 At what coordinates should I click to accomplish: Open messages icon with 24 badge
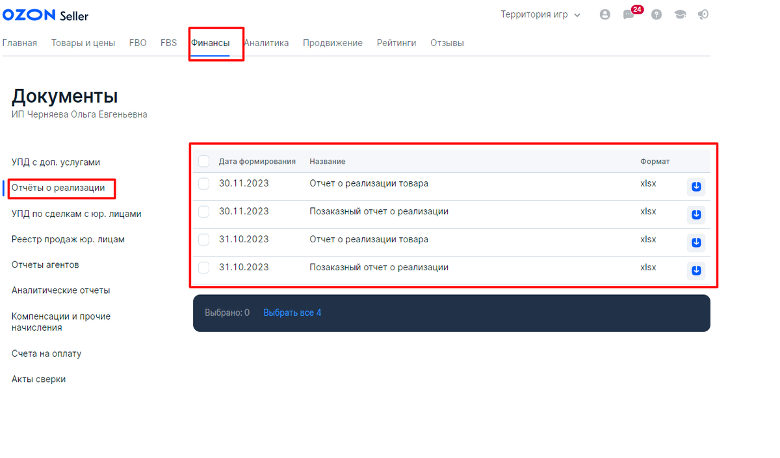(629, 14)
